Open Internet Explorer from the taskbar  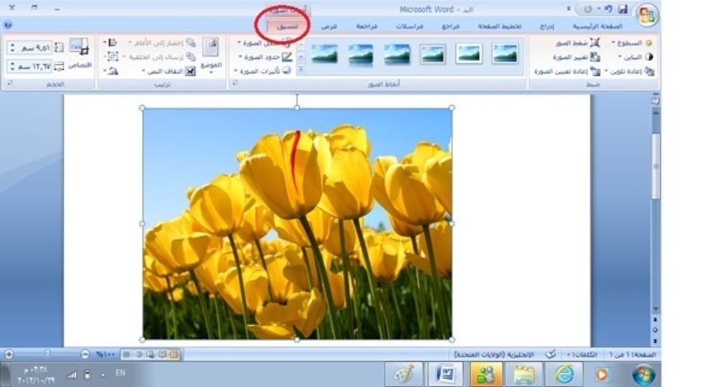point(564,374)
